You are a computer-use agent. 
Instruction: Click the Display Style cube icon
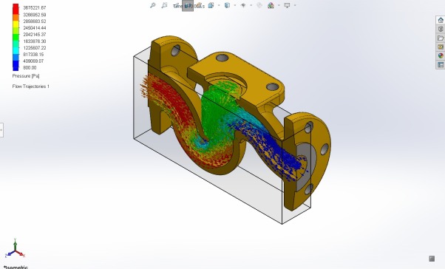(227, 5)
